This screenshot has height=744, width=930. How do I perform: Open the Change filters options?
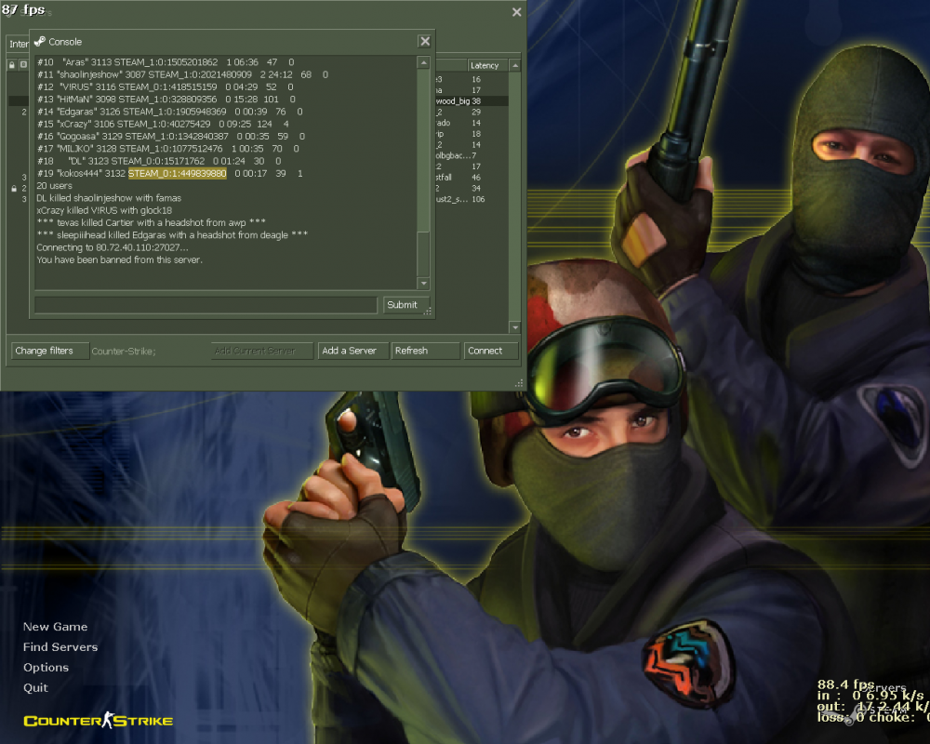point(49,351)
